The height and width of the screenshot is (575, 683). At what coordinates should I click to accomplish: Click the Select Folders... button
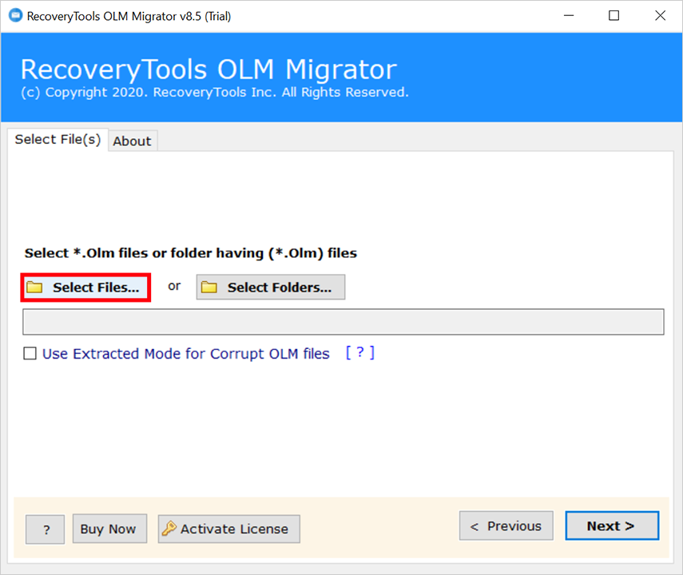(271, 287)
